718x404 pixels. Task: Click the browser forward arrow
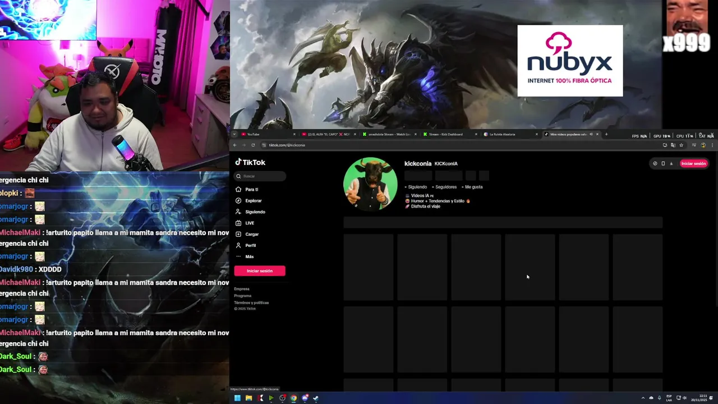[244, 145]
